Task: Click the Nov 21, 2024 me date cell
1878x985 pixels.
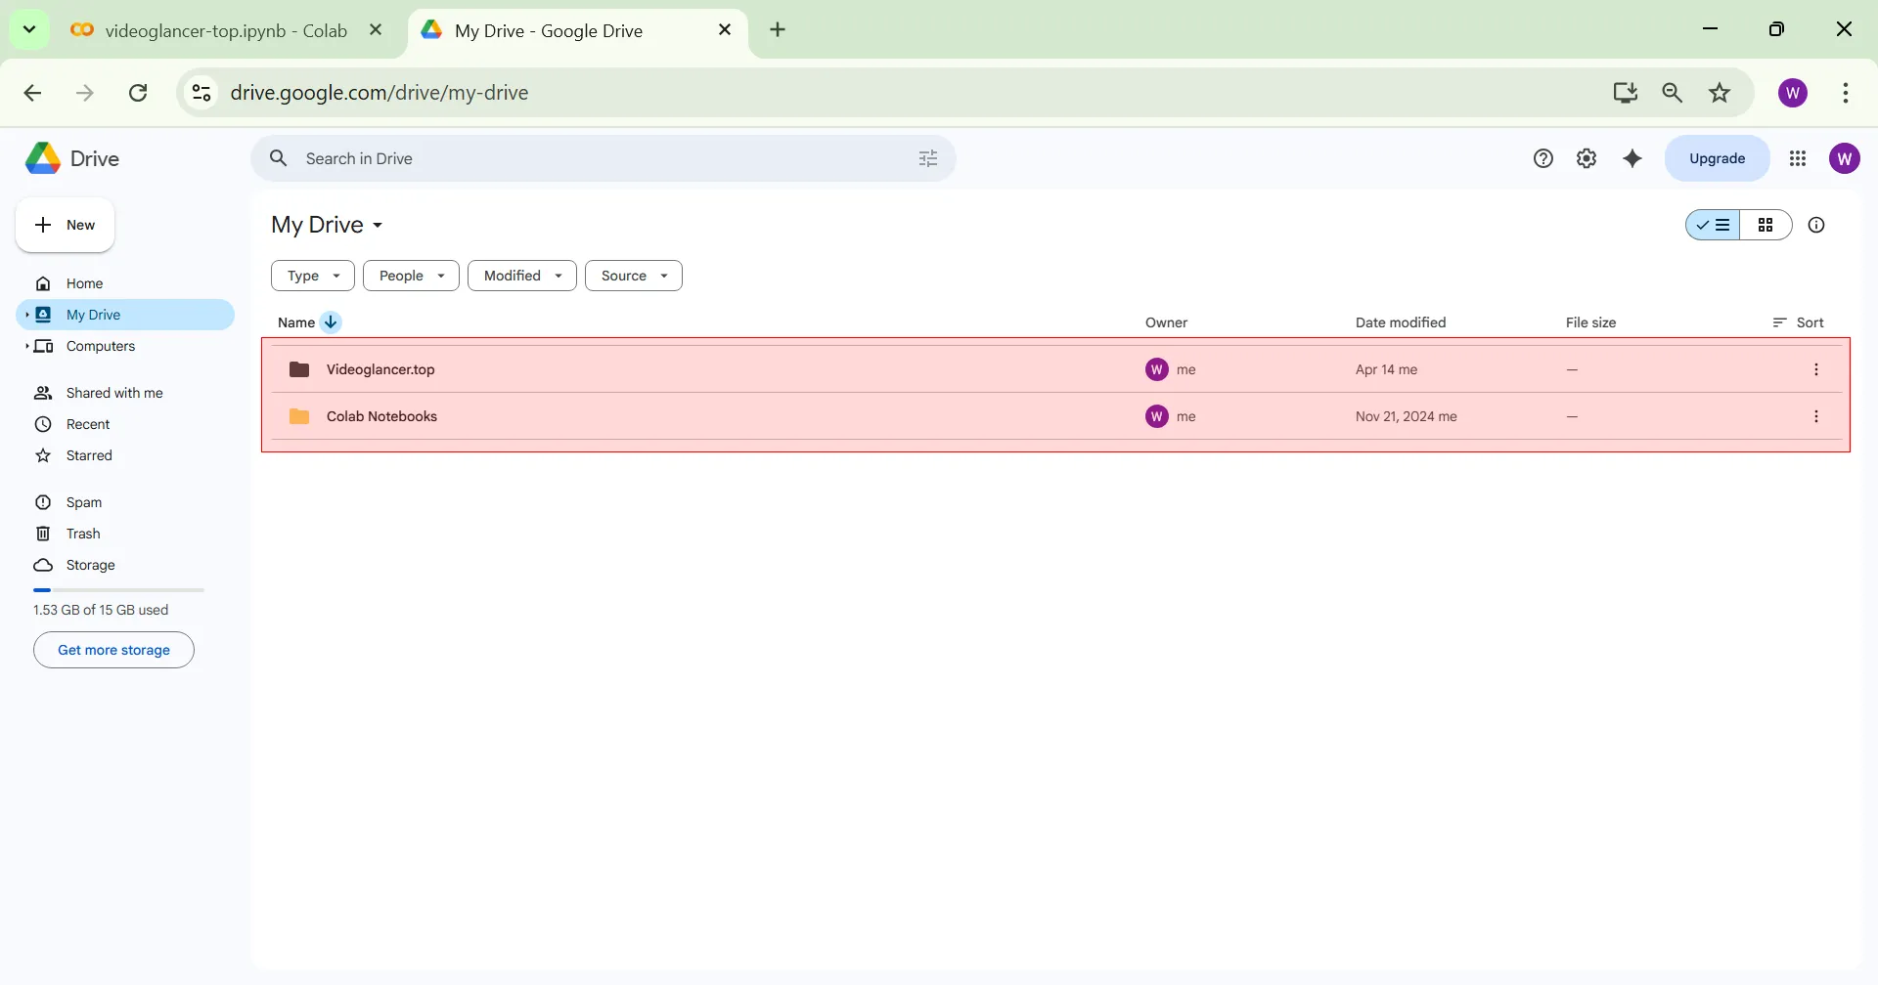Action: coord(1407,416)
